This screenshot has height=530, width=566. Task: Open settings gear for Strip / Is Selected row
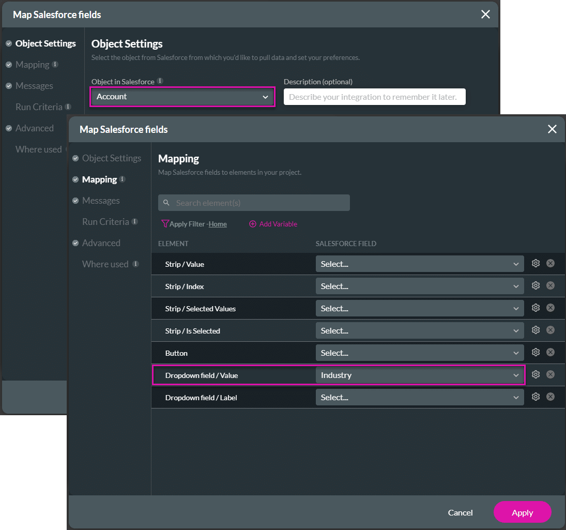[x=536, y=330]
